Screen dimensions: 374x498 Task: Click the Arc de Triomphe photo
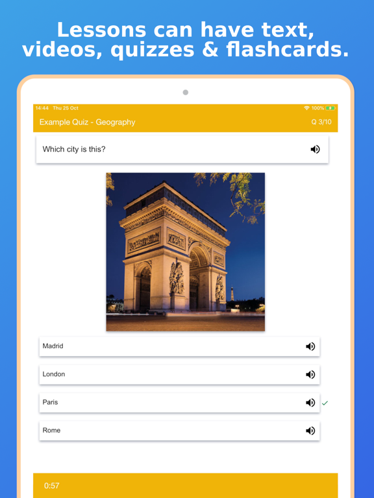186,252
